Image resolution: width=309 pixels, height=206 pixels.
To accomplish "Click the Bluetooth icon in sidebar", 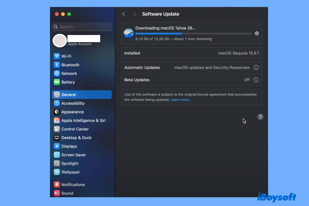I will pyautogui.click(x=57, y=65).
